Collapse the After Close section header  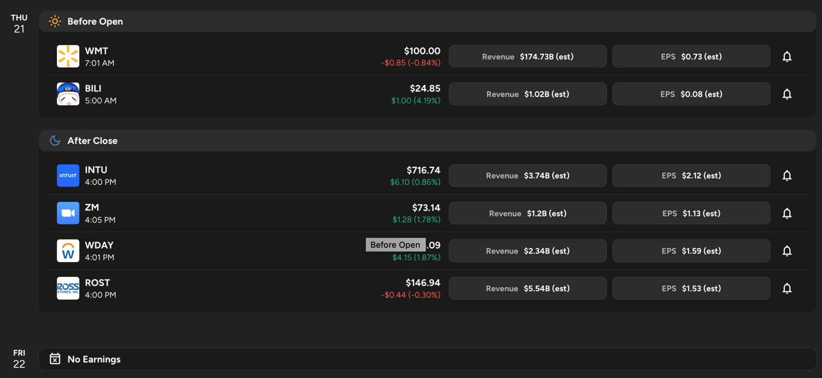(x=427, y=141)
